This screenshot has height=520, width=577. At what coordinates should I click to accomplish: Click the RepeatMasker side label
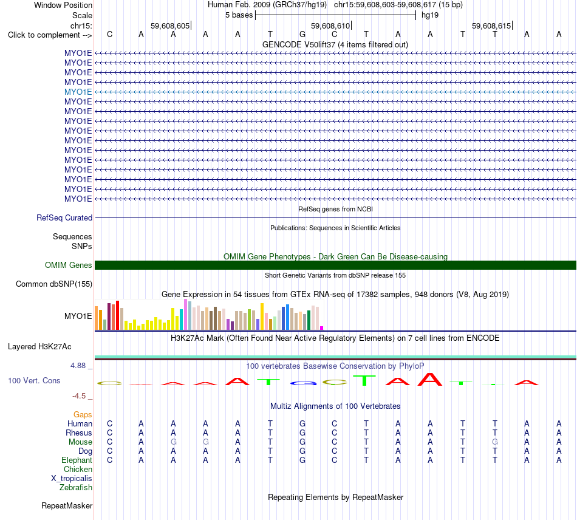coord(67,505)
